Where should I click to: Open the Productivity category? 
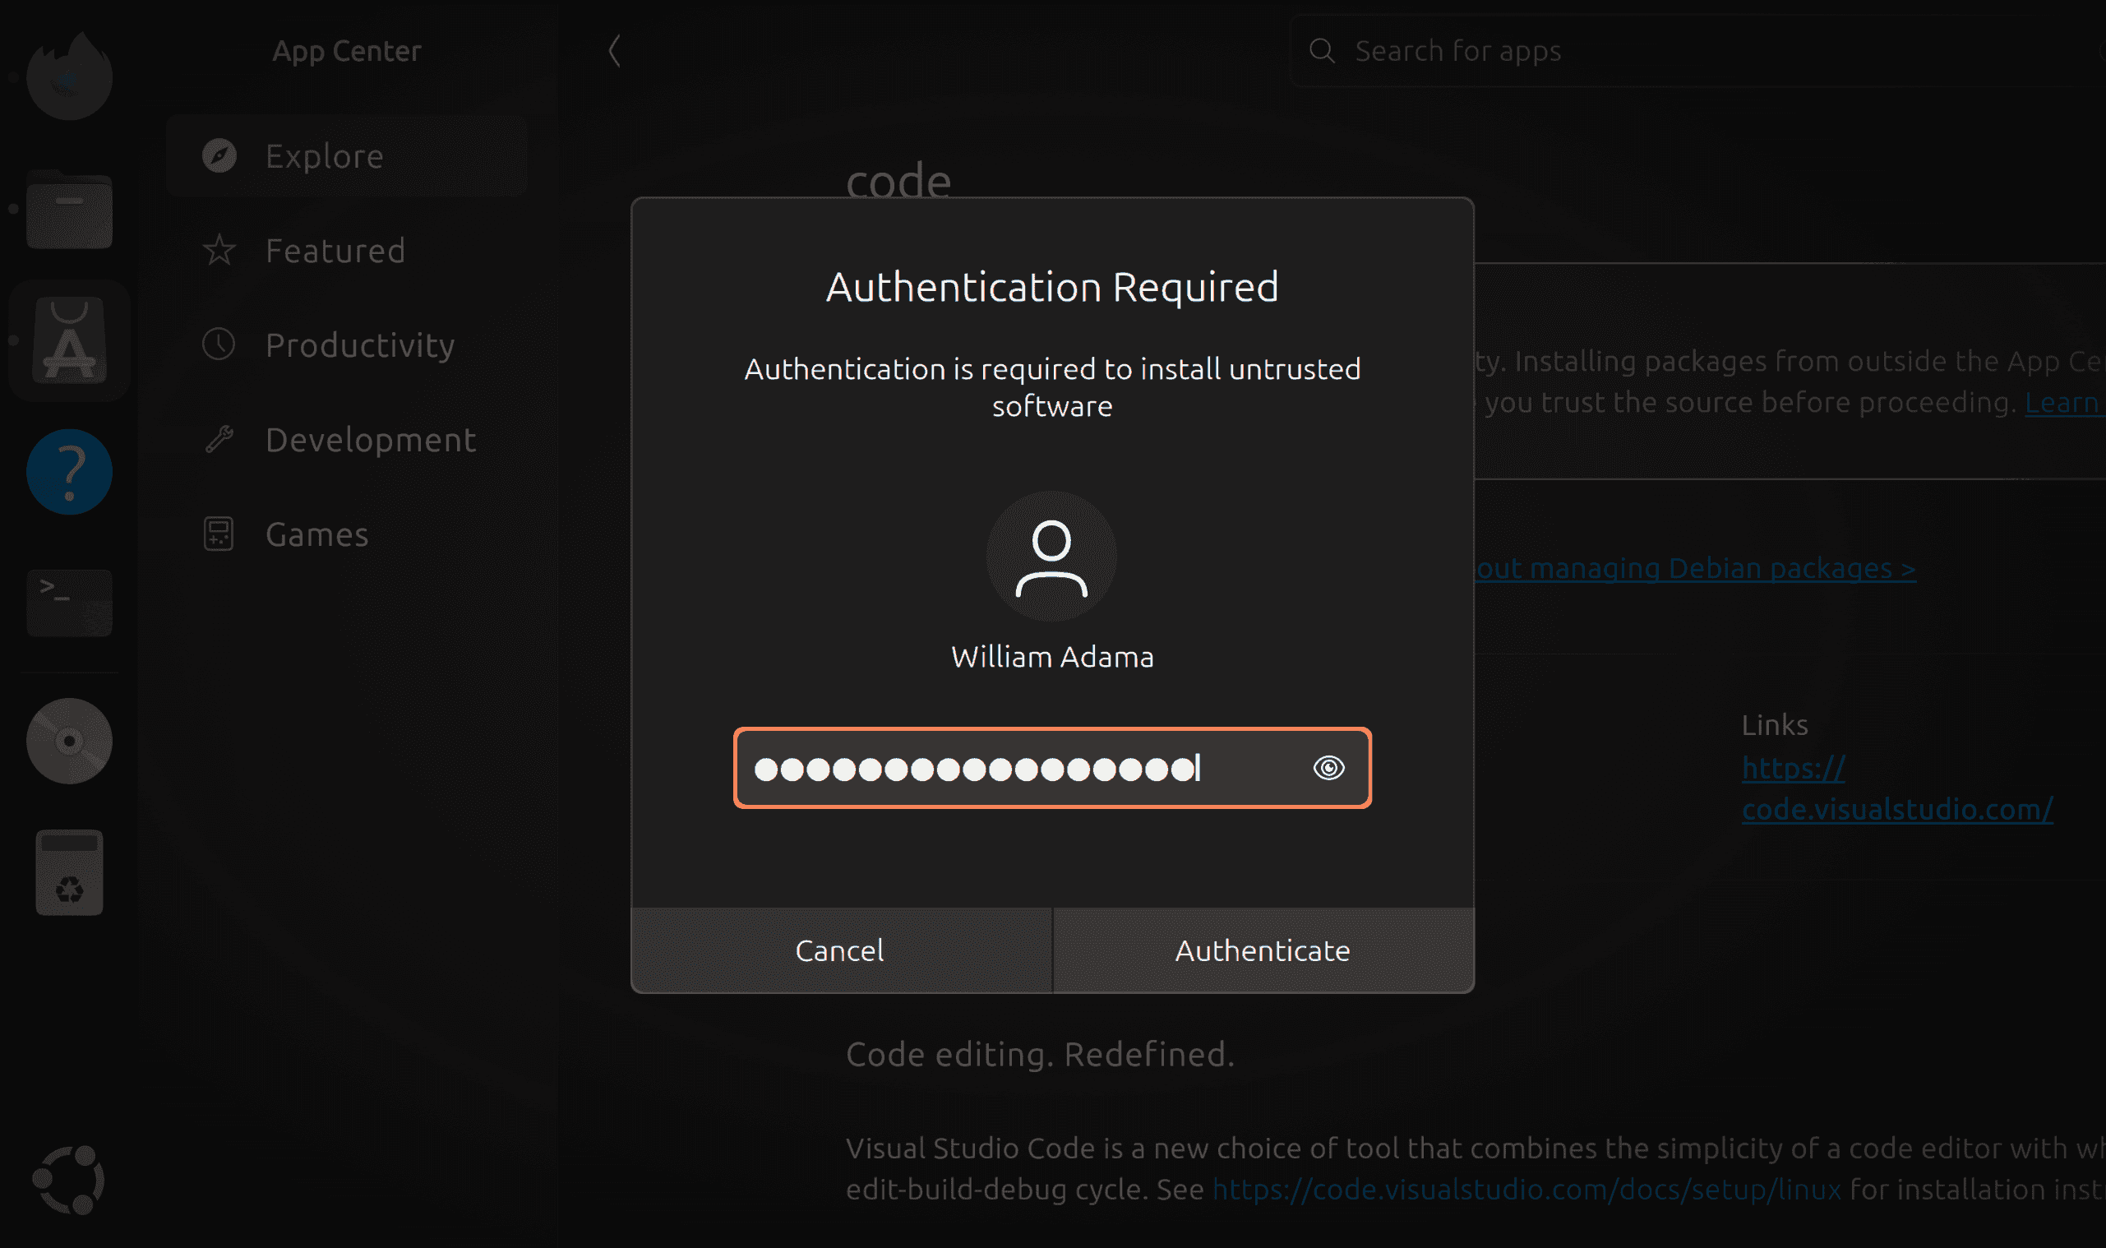click(x=346, y=344)
